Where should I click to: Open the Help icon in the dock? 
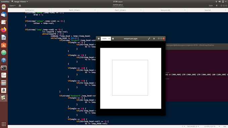point(4,60)
